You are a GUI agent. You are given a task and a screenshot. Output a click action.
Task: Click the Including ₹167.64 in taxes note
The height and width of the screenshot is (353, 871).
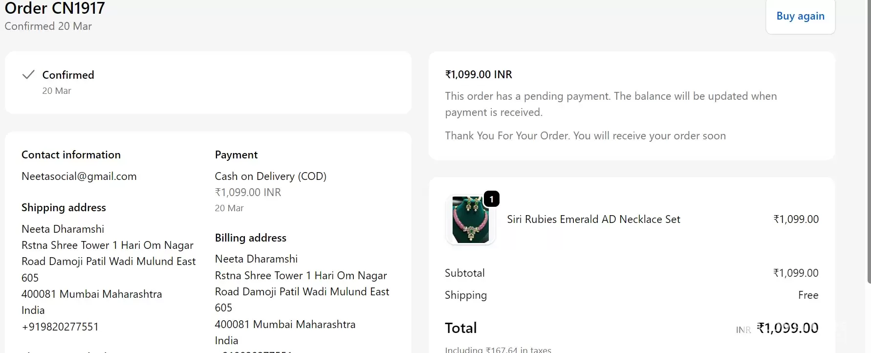point(498,350)
